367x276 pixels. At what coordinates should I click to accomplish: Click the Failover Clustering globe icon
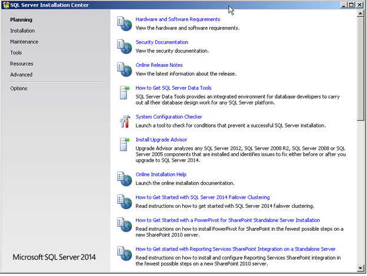[124, 201]
